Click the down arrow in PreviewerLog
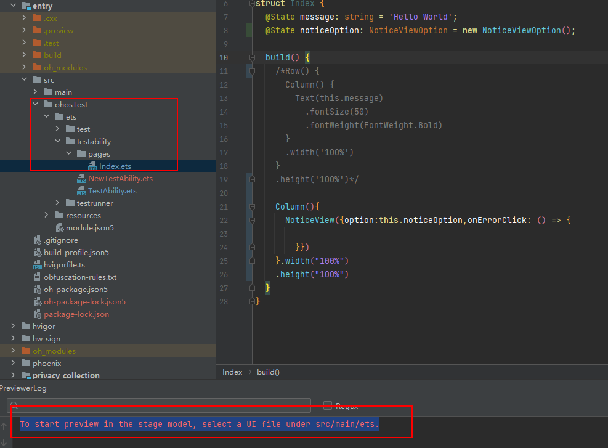 4,442
